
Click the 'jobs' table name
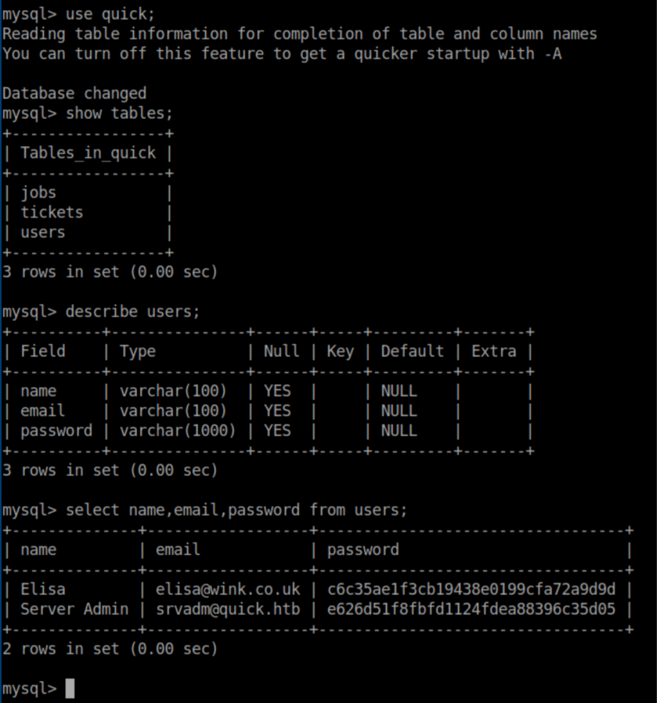tap(38, 193)
